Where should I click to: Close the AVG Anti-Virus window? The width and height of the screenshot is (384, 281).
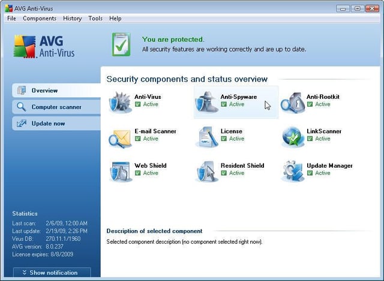(x=372, y=8)
